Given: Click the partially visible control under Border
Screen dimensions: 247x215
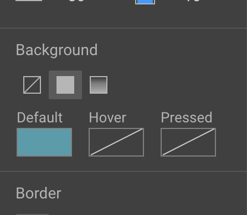Looking at the screenshot, I should click(32, 214).
